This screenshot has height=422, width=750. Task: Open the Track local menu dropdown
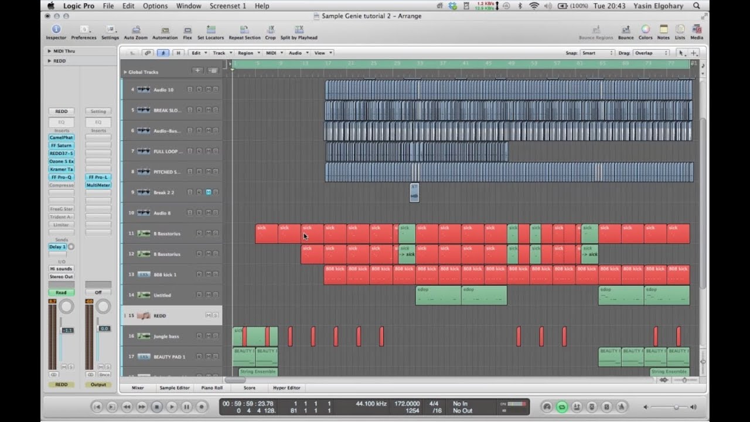221,53
